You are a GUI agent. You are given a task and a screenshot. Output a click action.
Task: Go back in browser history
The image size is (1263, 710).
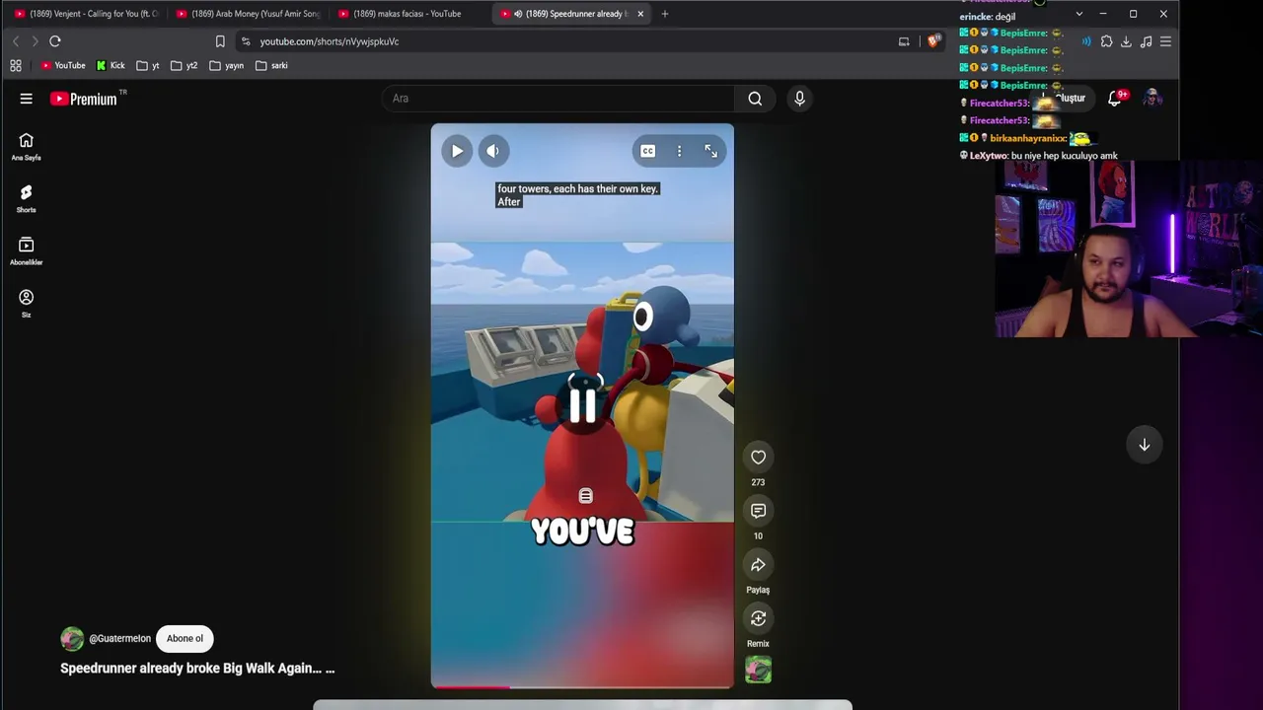pos(16,41)
